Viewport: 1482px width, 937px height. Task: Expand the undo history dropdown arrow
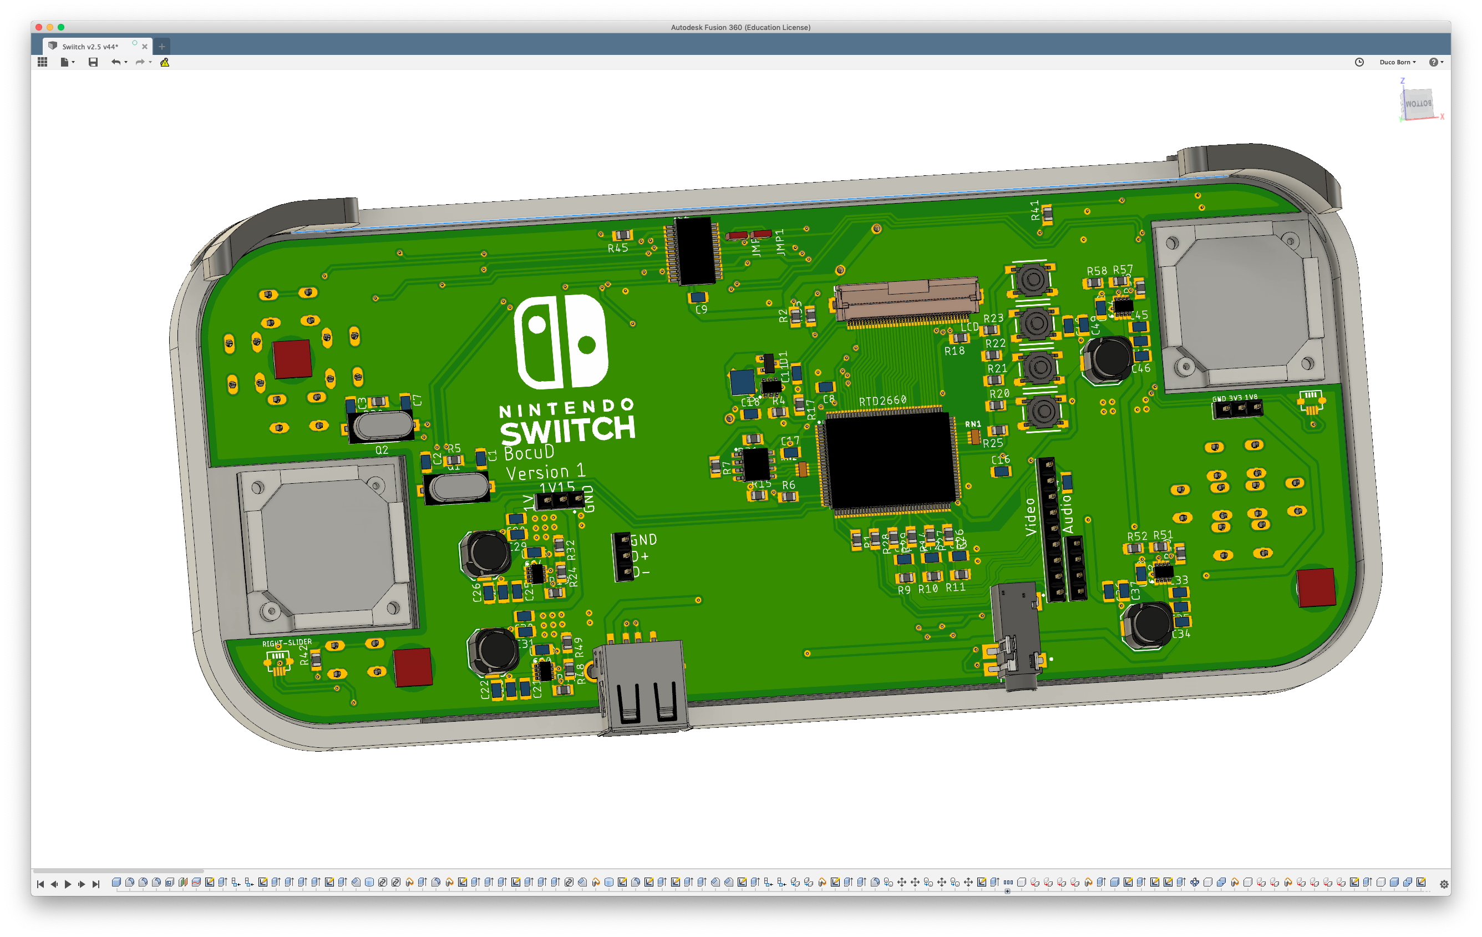tap(125, 62)
